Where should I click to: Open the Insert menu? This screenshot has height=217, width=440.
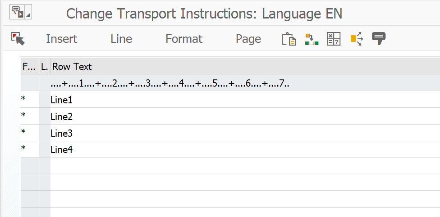pos(61,39)
